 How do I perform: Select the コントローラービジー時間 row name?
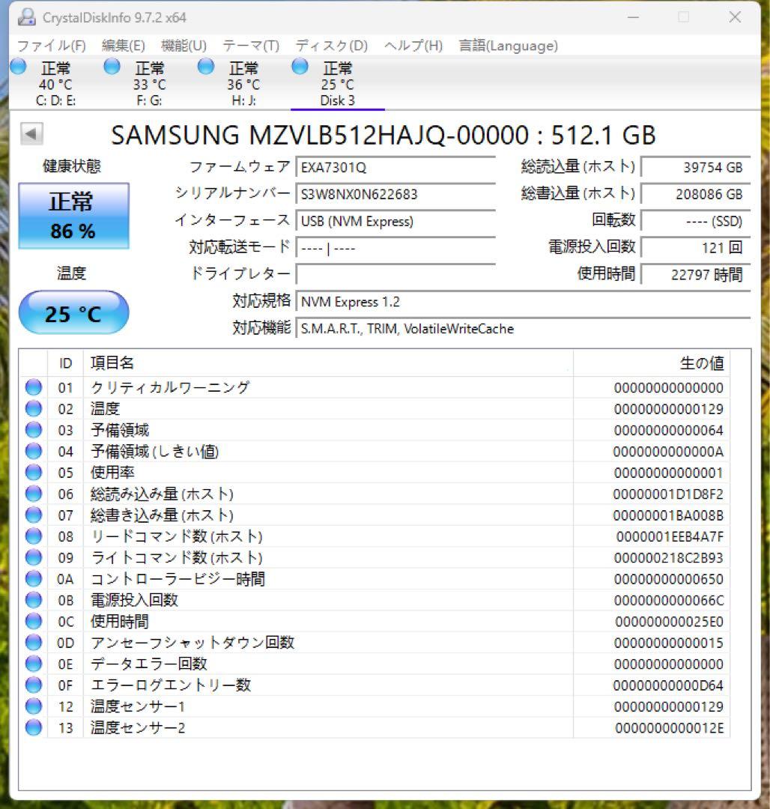coord(178,579)
